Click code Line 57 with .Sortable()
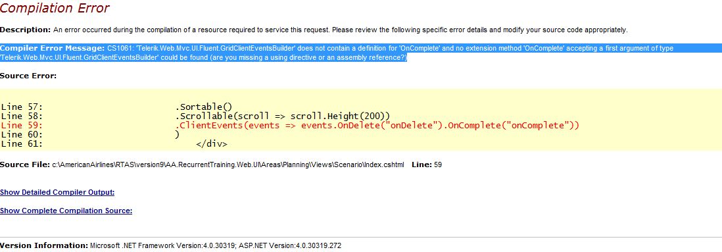The height and width of the screenshot is (252, 722). coord(117,107)
